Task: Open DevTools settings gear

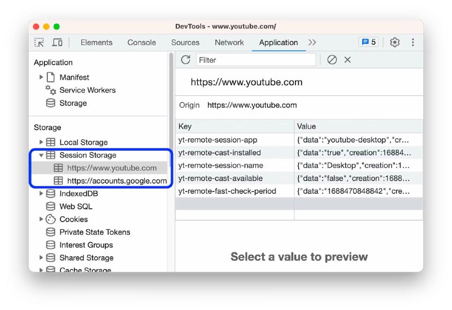Action: pyautogui.click(x=394, y=42)
